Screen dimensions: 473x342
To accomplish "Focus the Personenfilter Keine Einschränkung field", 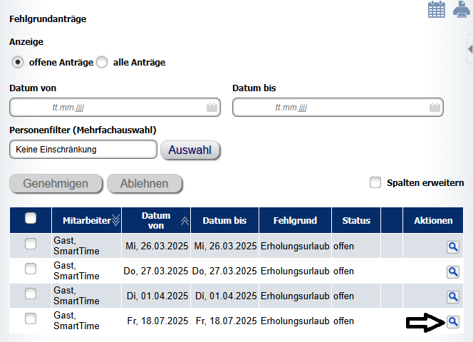I will click(x=83, y=150).
